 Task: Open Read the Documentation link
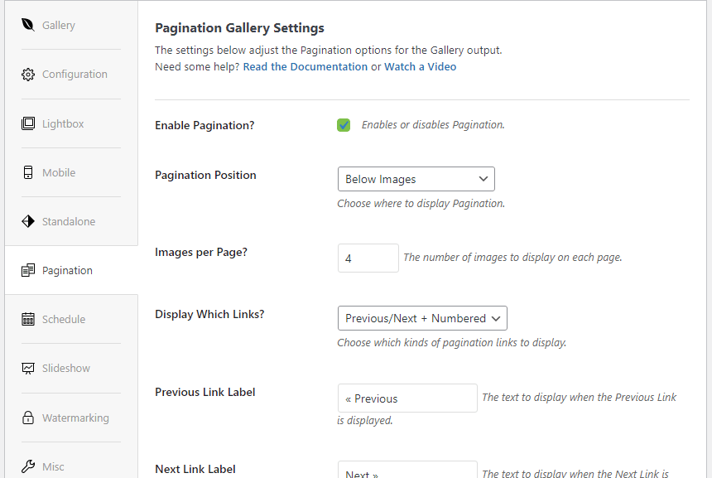pyautogui.click(x=305, y=66)
